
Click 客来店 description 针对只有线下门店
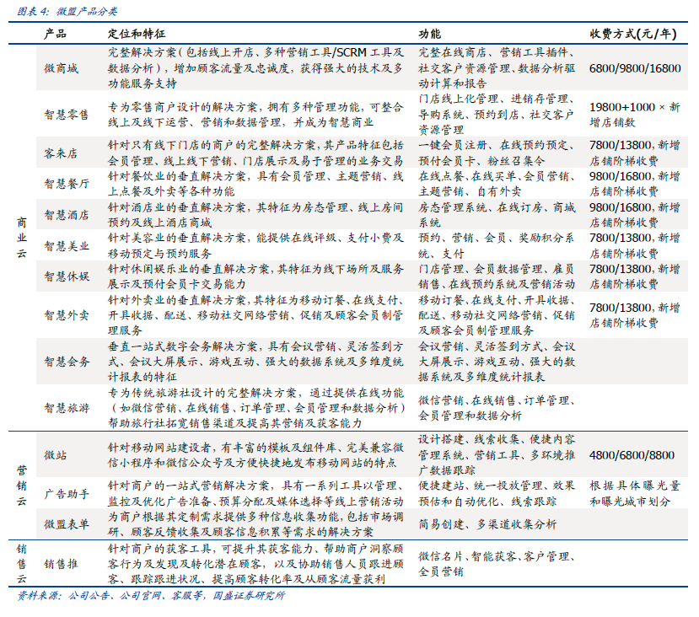point(255,153)
